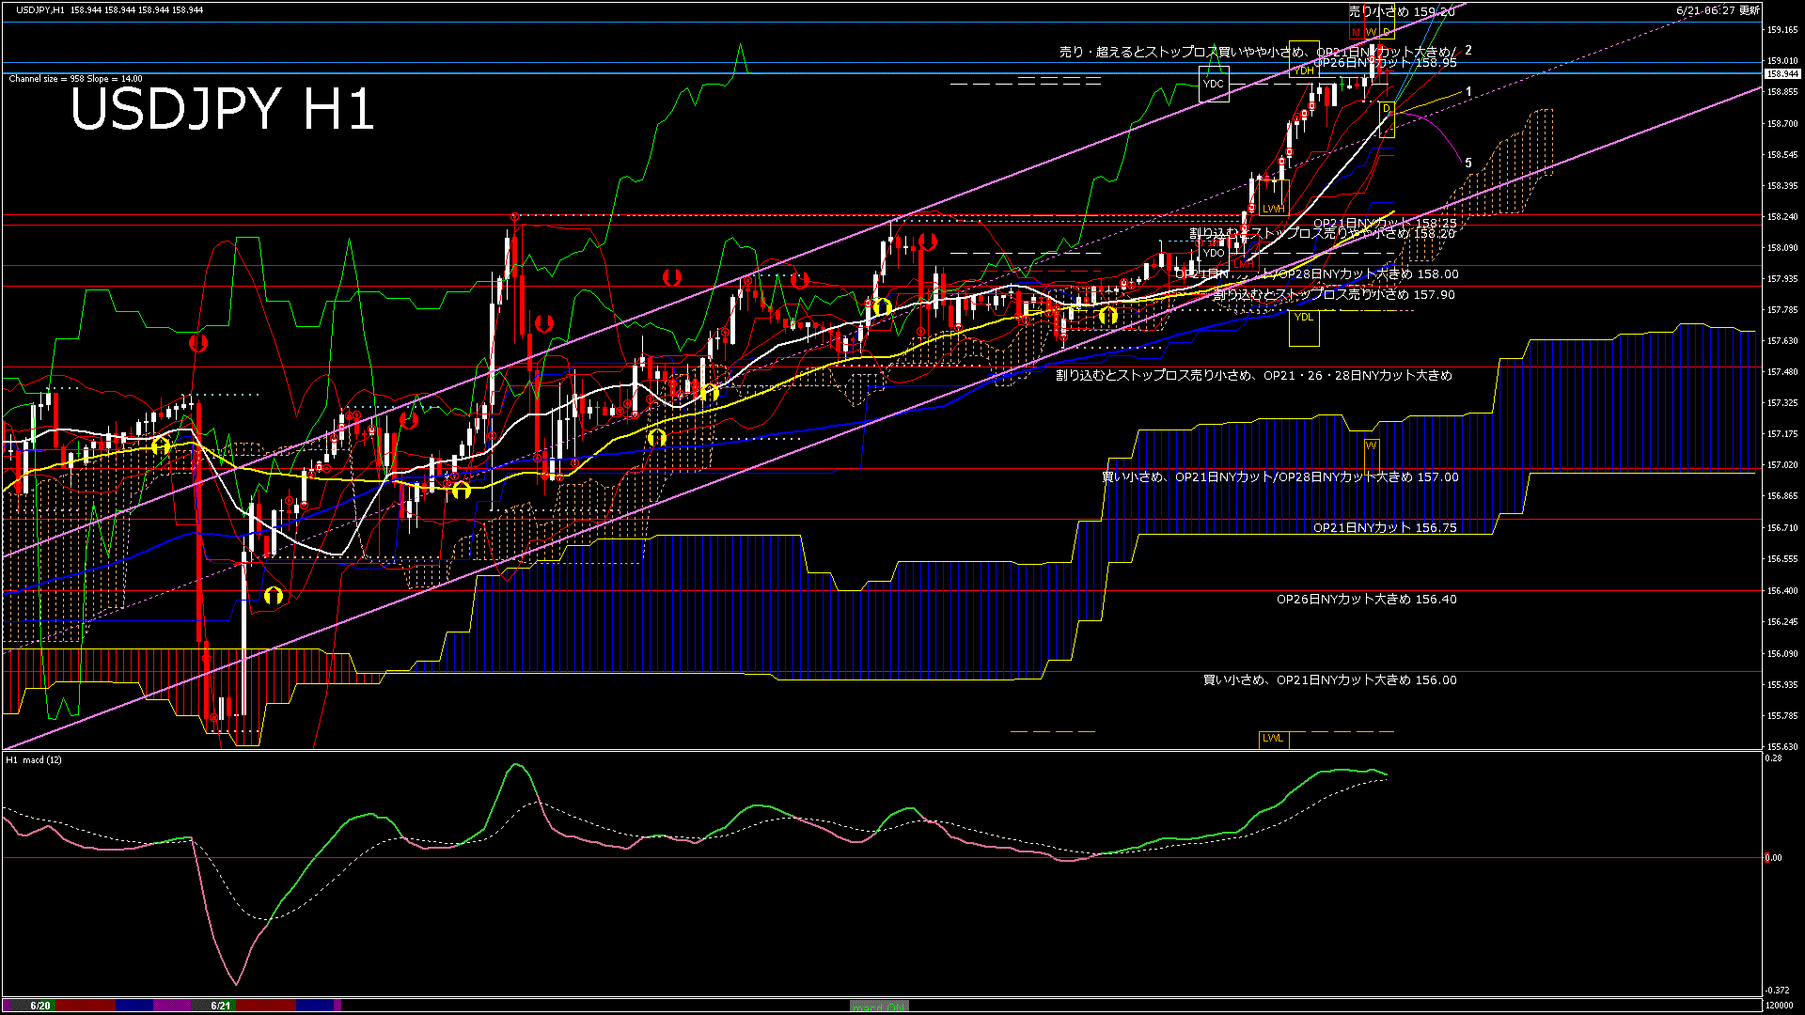Click the current price tag 158.944
Screen dimensions: 1805x1015
tap(1782, 73)
